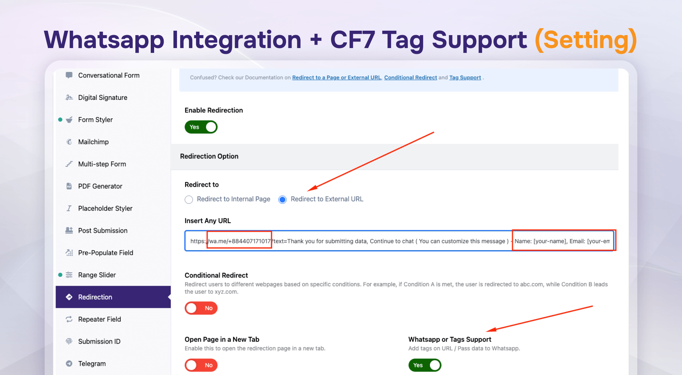The width and height of the screenshot is (682, 375).
Task: Toggle off Enable Redirection switch
Action: 201,127
